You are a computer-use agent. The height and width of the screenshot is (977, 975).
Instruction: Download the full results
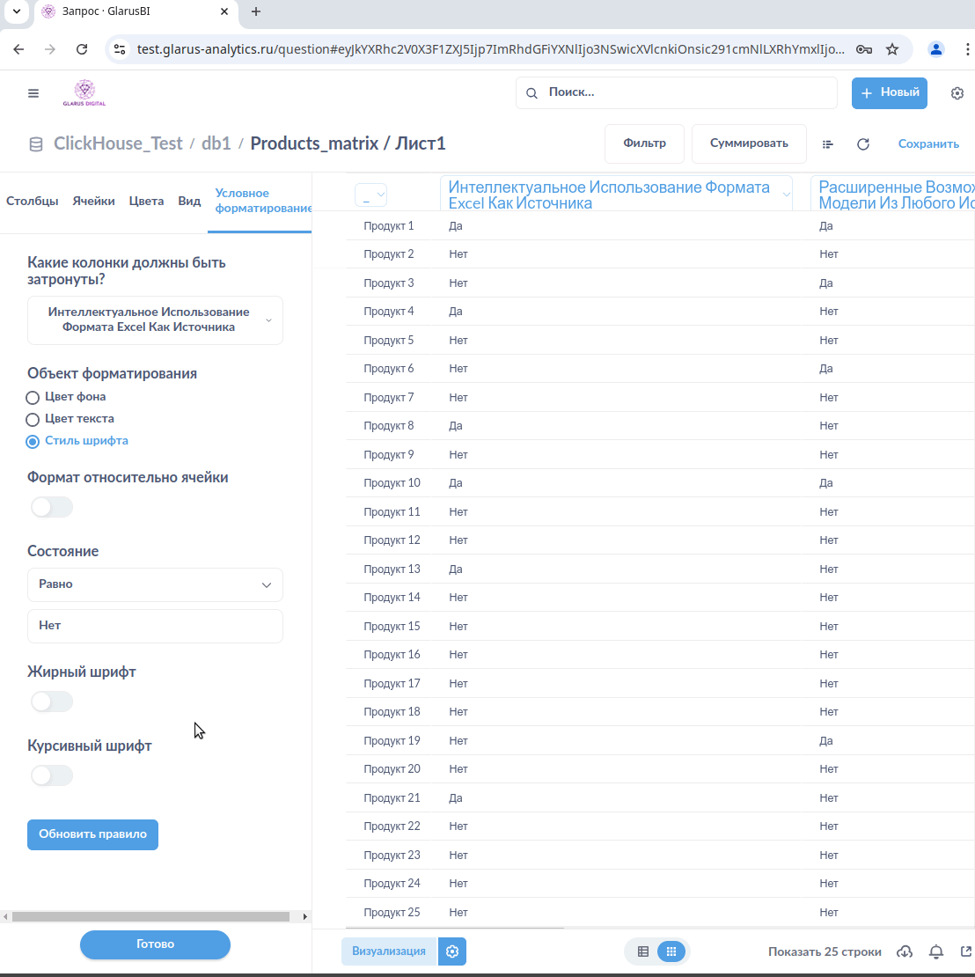point(904,951)
